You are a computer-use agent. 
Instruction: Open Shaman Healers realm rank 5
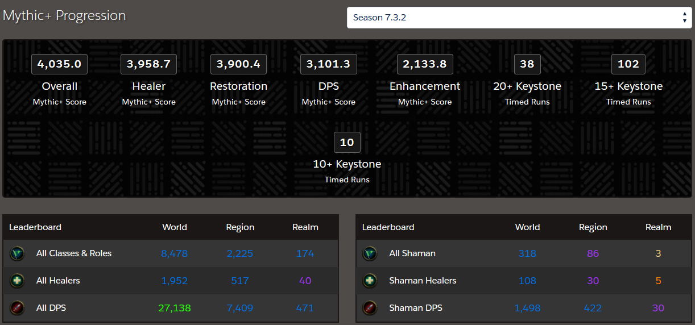tap(659, 281)
